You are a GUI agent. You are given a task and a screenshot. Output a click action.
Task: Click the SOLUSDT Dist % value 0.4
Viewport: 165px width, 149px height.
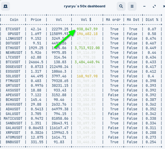tap(151, 76)
